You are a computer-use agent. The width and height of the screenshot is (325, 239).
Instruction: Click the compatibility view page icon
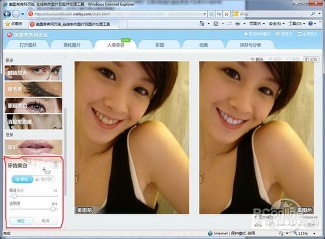click(x=211, y=14)
